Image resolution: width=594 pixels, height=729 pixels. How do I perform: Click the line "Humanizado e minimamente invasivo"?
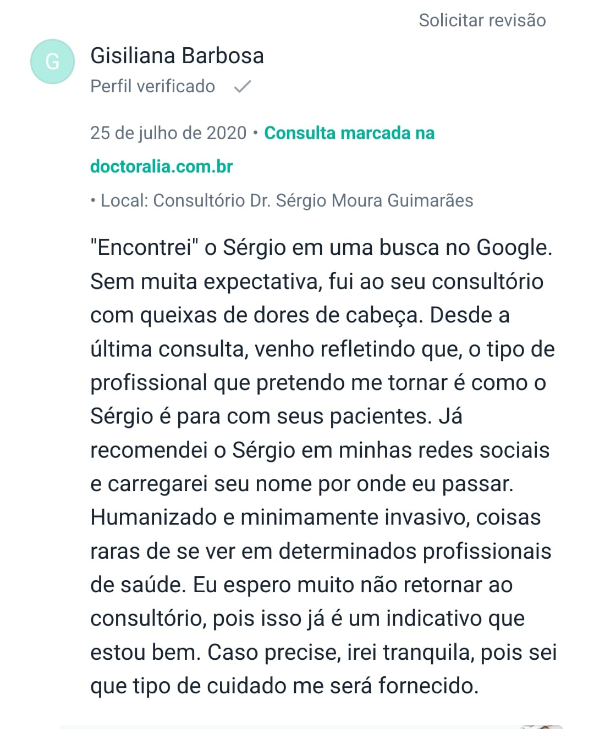pos(315,517)
